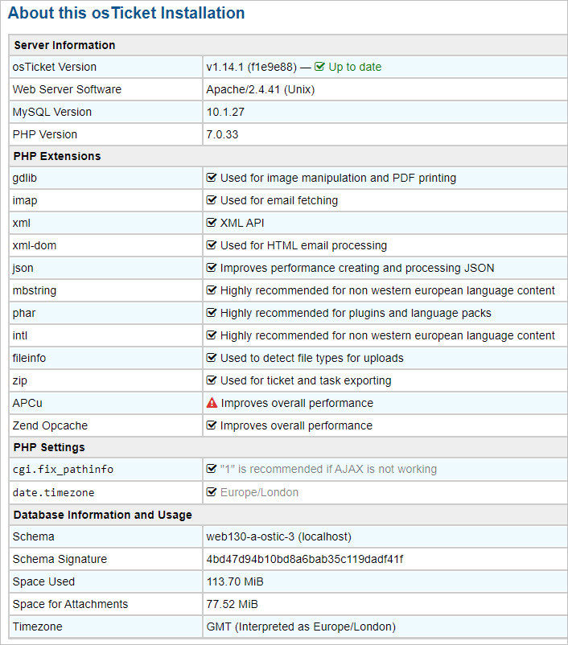Click the check icon in zip row
The height and width of the screenshot is (645, 568).
[212, 380]
